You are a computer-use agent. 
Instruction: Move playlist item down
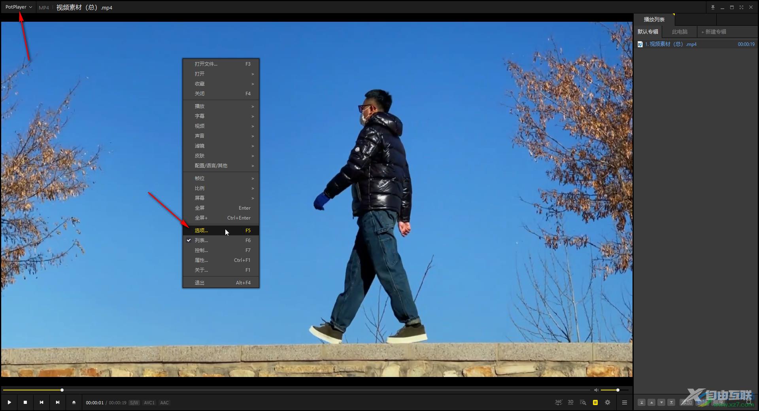point(661,402)
